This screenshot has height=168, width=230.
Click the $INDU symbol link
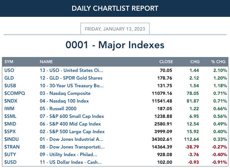pyautogui.click(x=12, y=139)
